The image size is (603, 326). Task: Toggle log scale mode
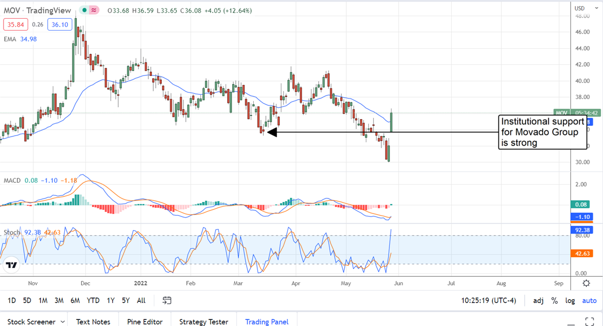(570, 300)
